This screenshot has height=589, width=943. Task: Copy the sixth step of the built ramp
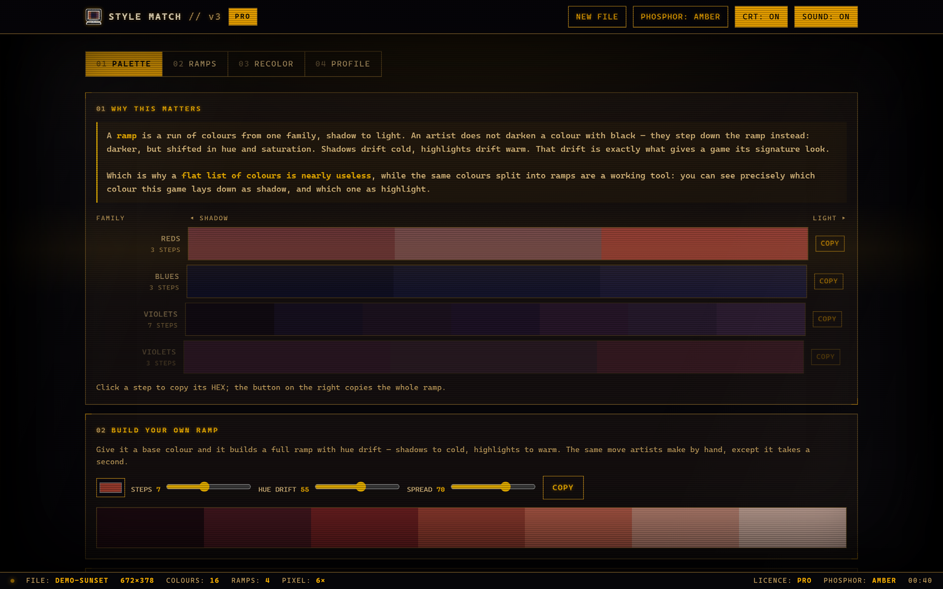686,528
